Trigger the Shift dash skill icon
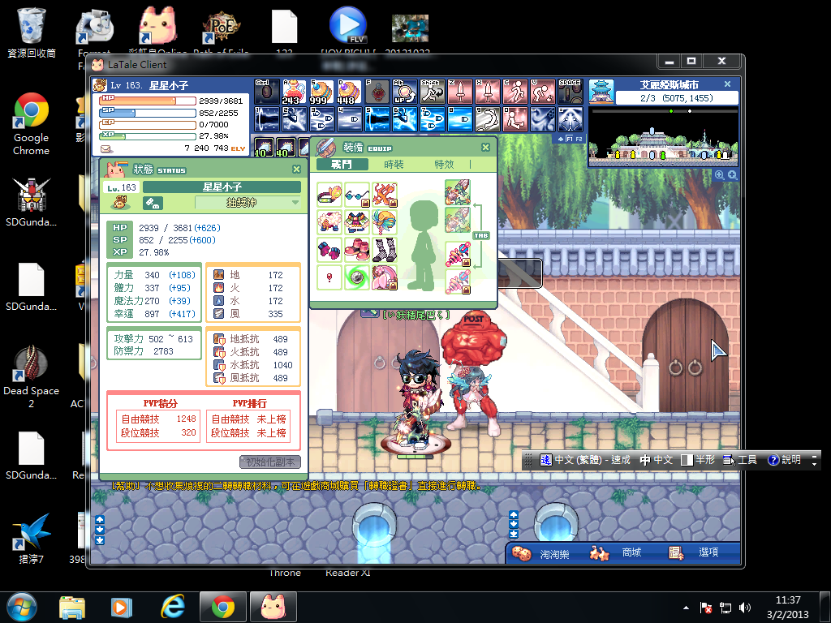831x623 pixels. 433,92
